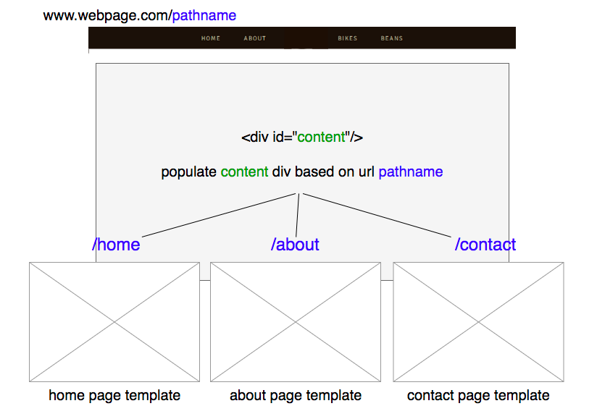Viewport: 597px width, 419px height.
Task: Select the BEANS nav item
Action: point(392,38)
